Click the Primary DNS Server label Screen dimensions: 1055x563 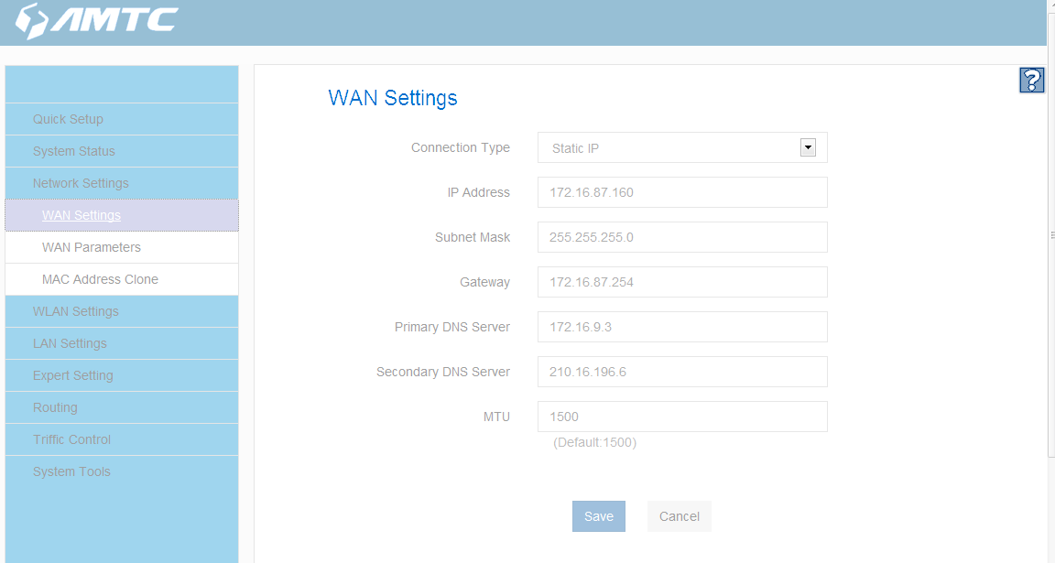pyautogui.click(x=452, y=327)
